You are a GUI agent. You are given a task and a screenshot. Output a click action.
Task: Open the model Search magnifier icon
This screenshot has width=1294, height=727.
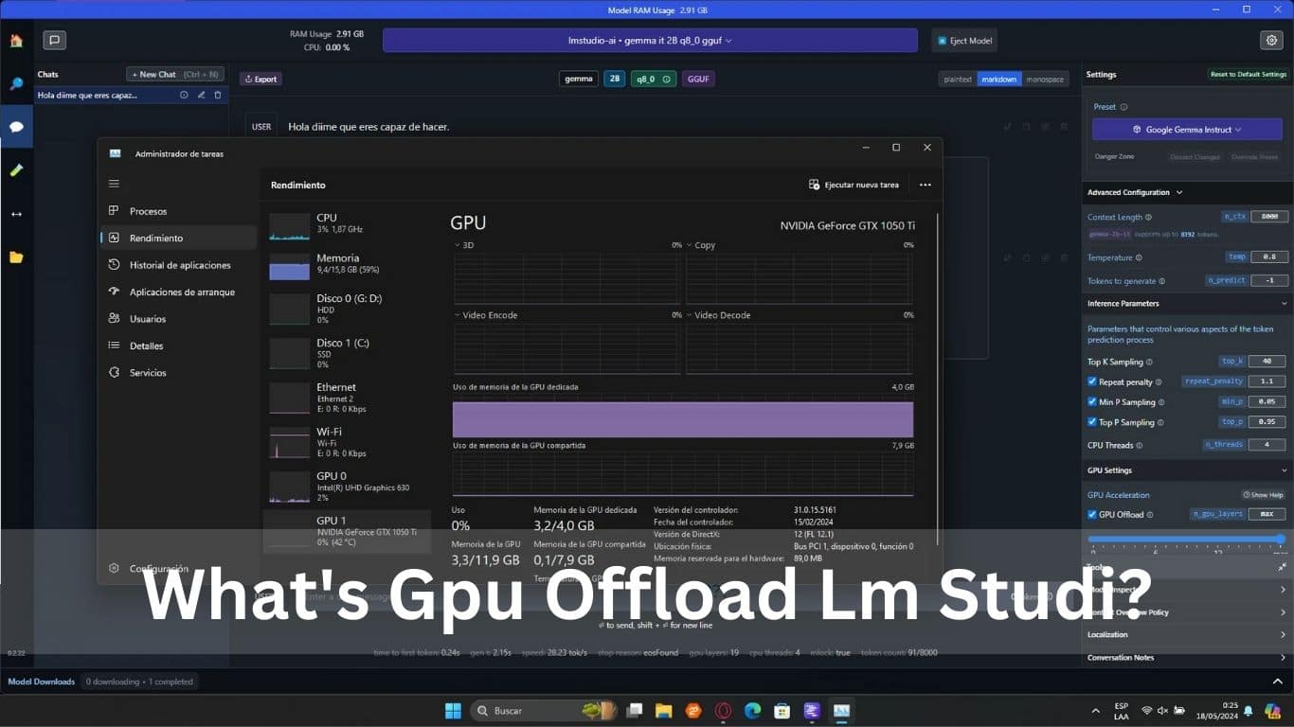click(x=16, y=83)
